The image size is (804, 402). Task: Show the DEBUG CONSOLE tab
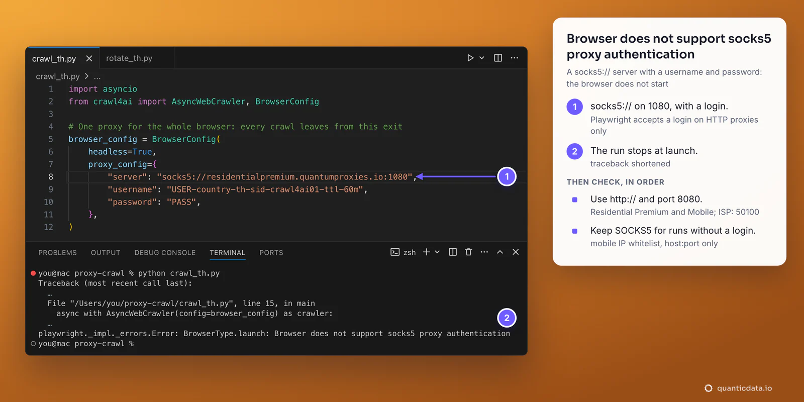pos(165,253)
